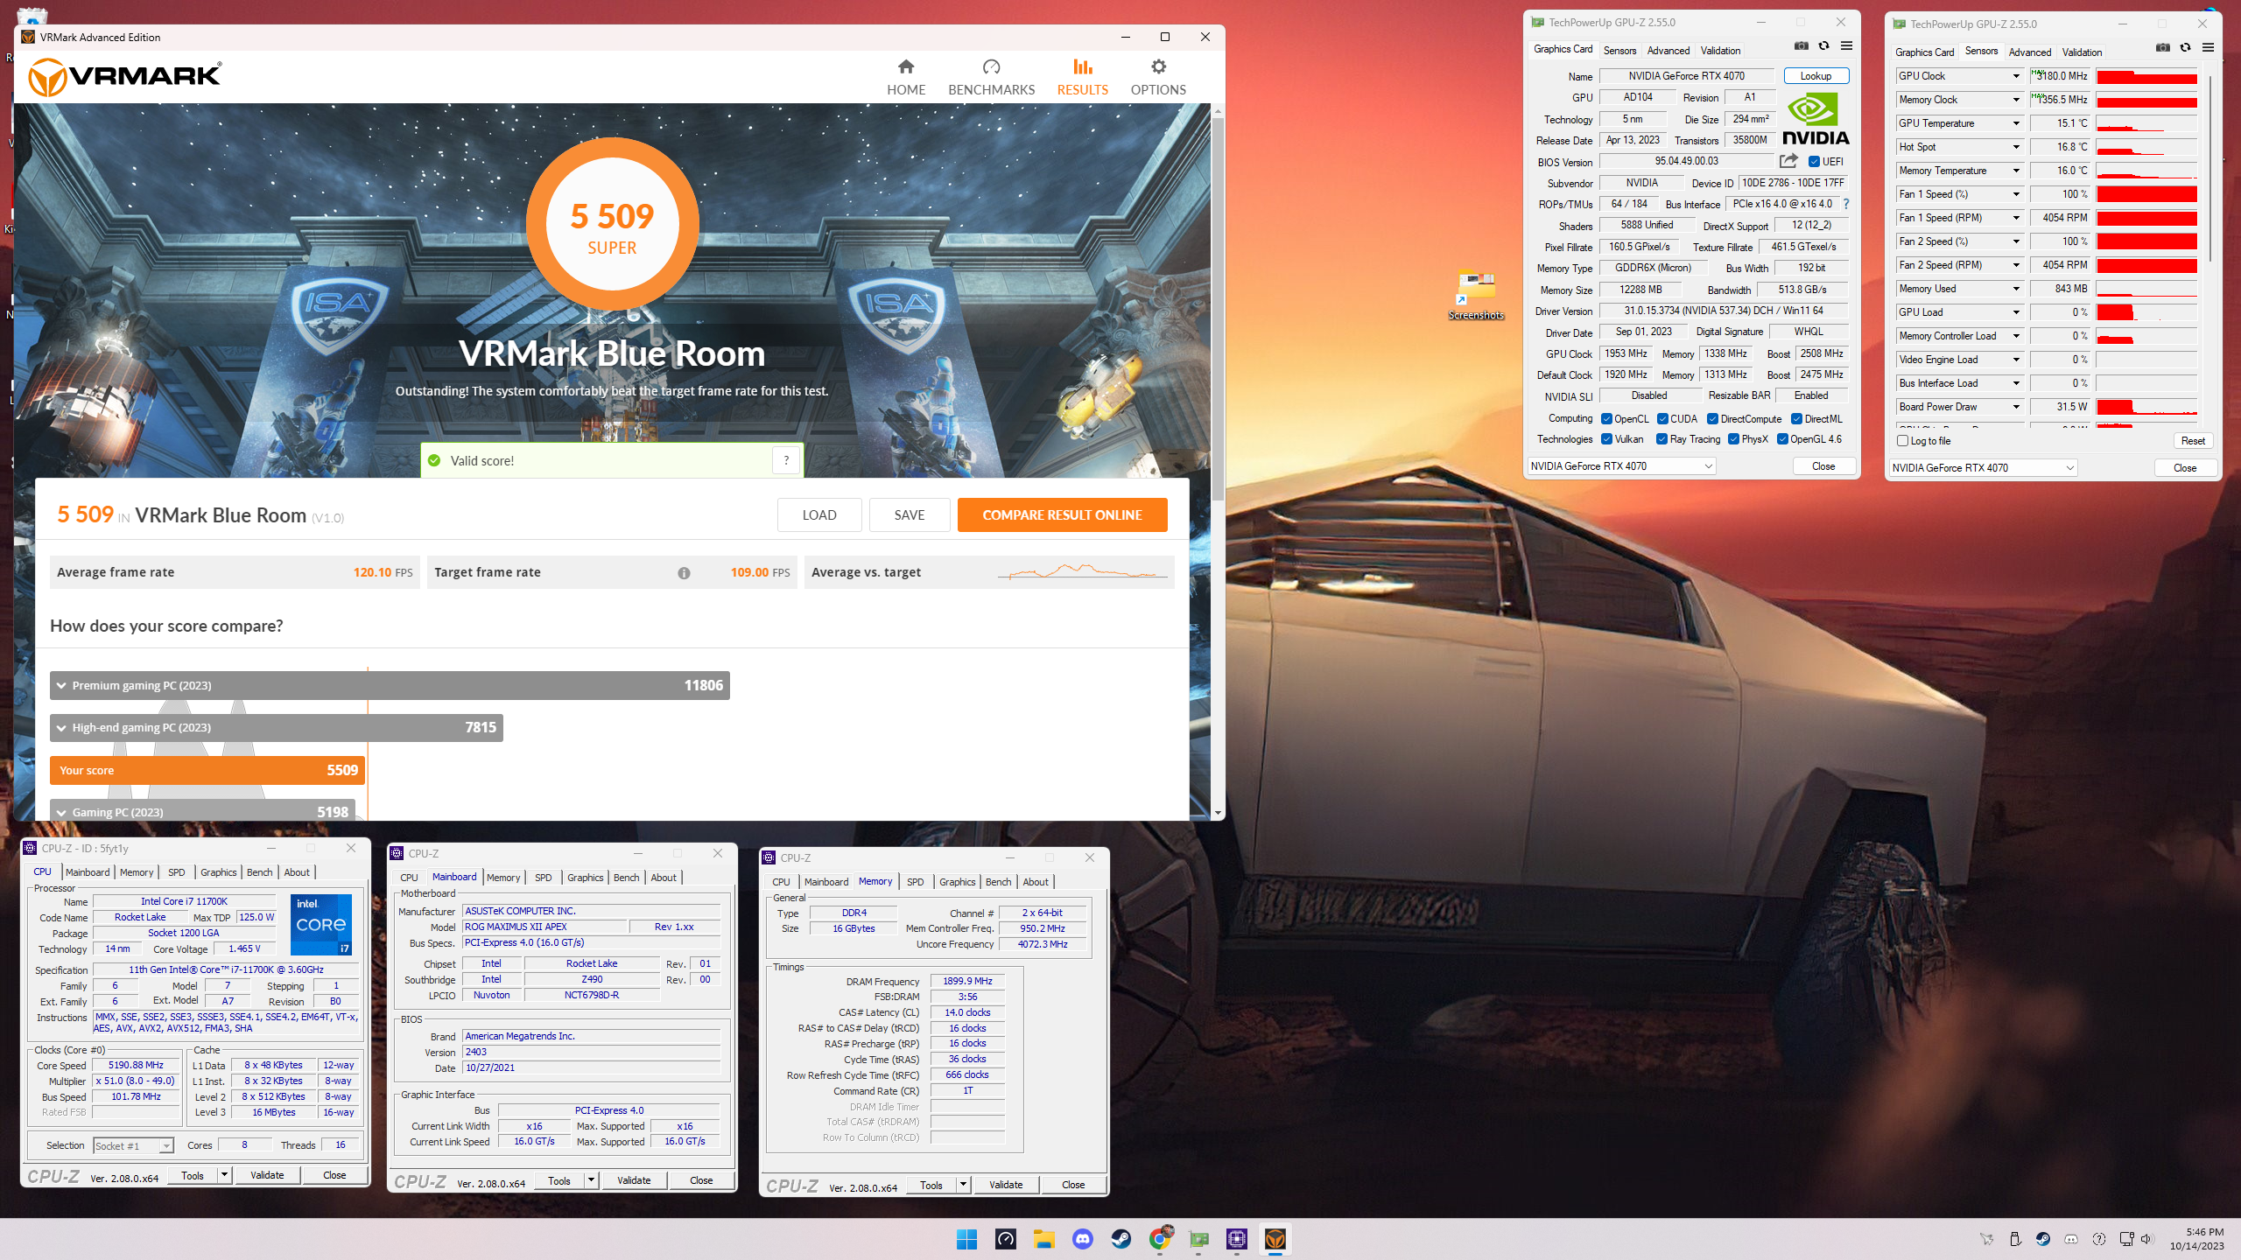
Task: Click the VRMark results vertical scrollbar
Action: pos(1218,311)
